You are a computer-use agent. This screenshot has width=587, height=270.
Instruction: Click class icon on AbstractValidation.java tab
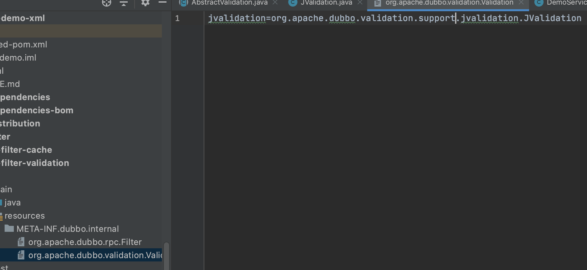[183, 3]
